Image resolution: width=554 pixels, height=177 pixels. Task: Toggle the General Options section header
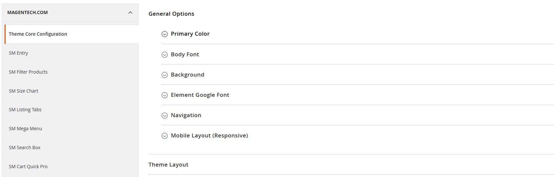171,14
